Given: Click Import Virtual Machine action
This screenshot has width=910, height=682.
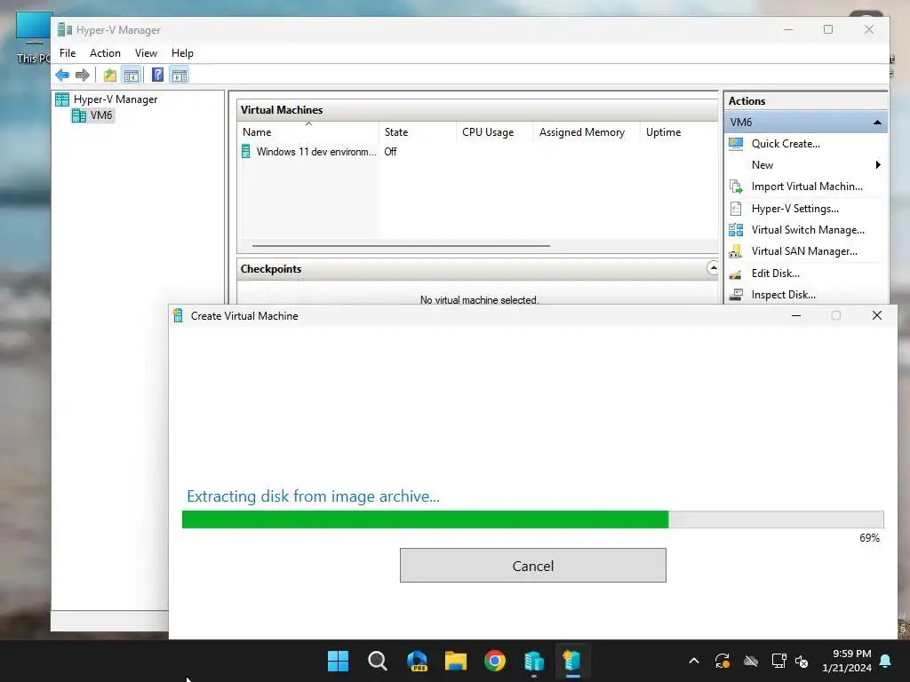Looking at the screenshot, I should pos(807,186).
